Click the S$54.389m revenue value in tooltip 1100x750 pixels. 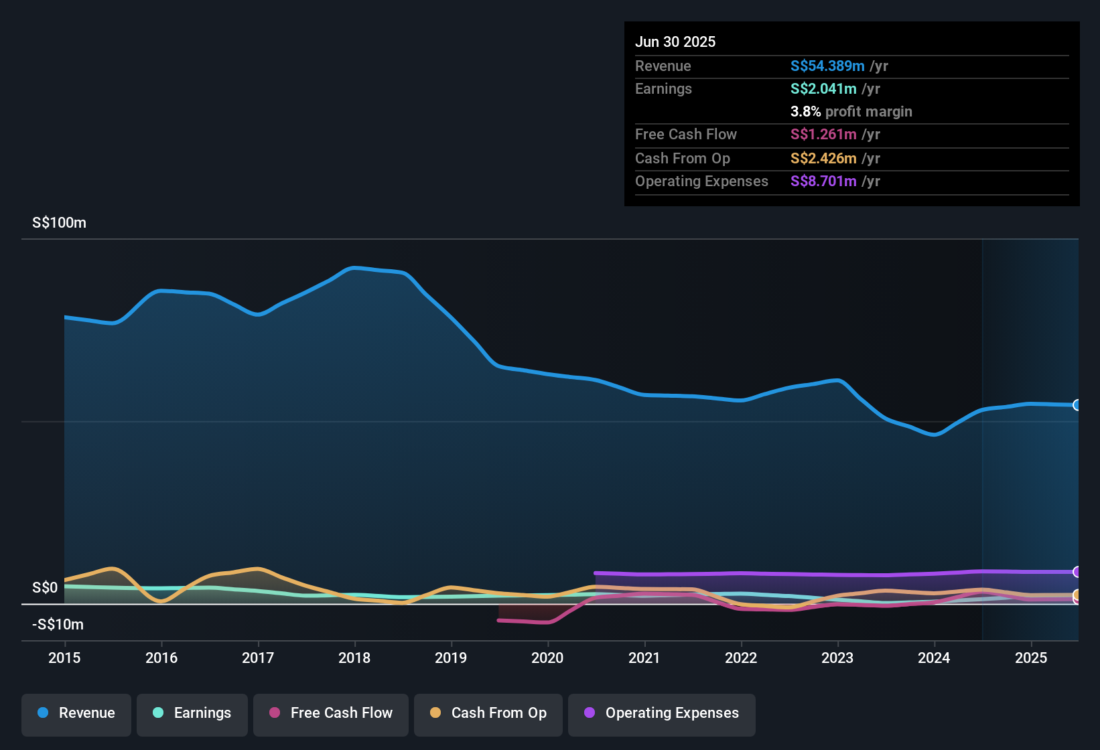(x=827, y=66)
